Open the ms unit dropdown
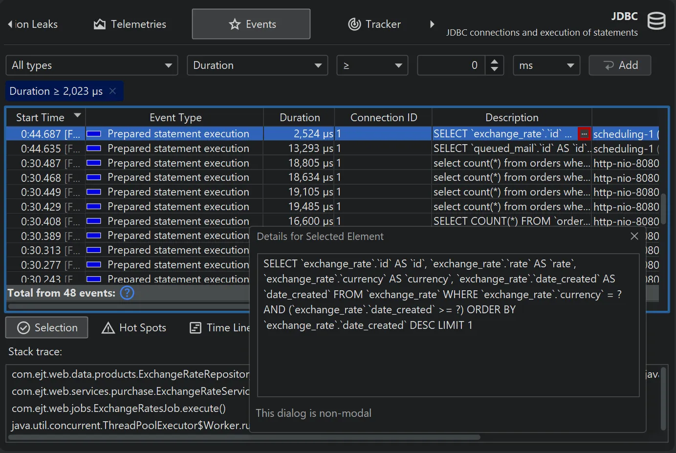 tap(546, 65)
